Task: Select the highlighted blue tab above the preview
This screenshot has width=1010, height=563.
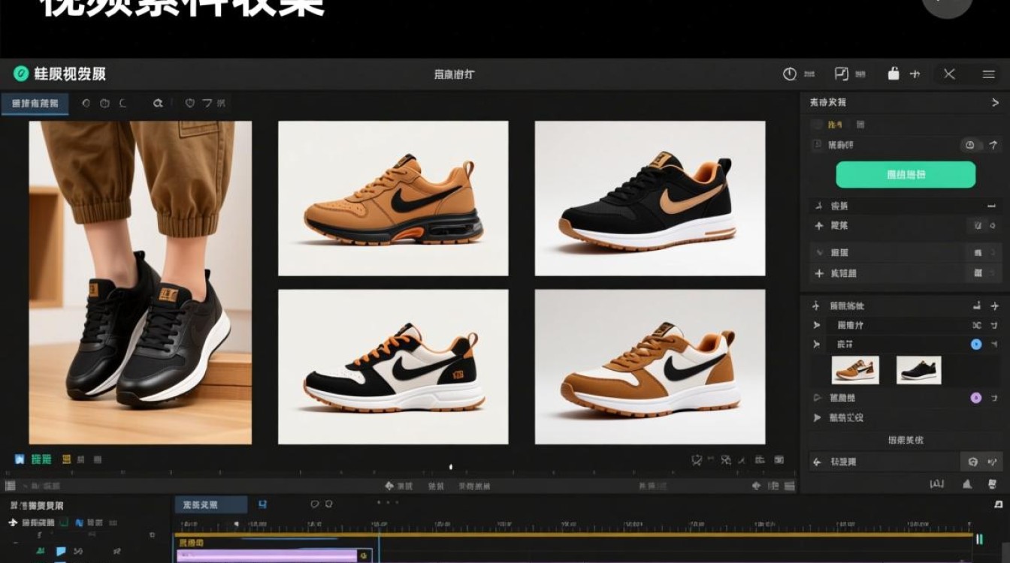Action: (x=35, y=104)
